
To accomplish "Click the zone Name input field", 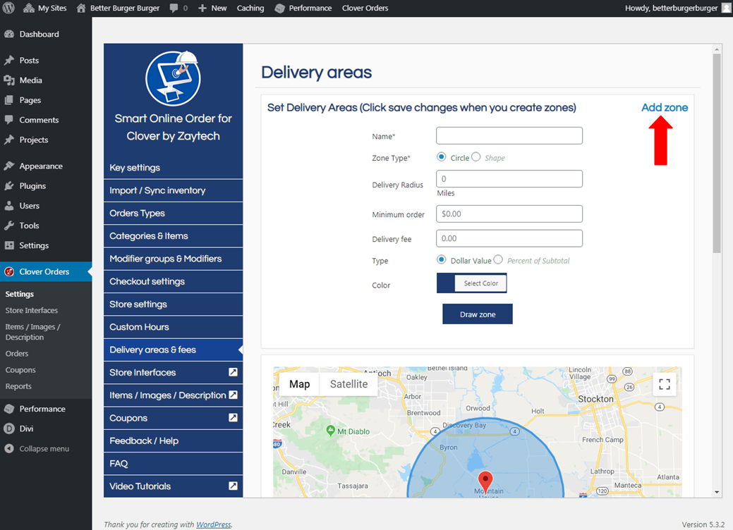I will point(509,136).
